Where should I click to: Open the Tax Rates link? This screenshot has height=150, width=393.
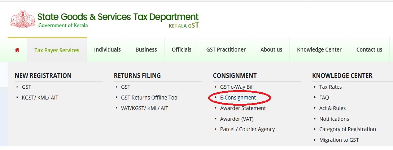coord(330,87)
